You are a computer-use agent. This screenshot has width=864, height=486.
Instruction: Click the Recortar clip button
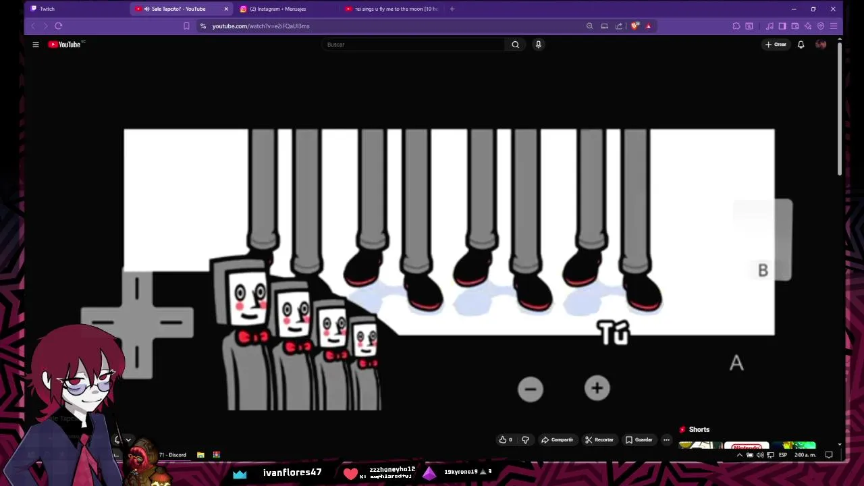(x=599, y=439)
